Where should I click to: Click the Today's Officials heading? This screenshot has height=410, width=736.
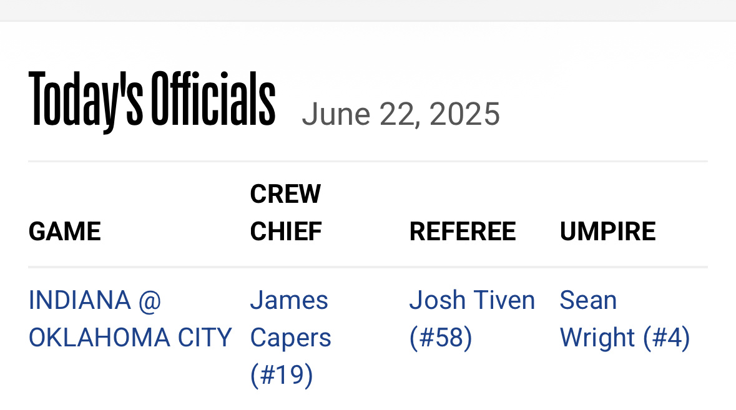152,101
